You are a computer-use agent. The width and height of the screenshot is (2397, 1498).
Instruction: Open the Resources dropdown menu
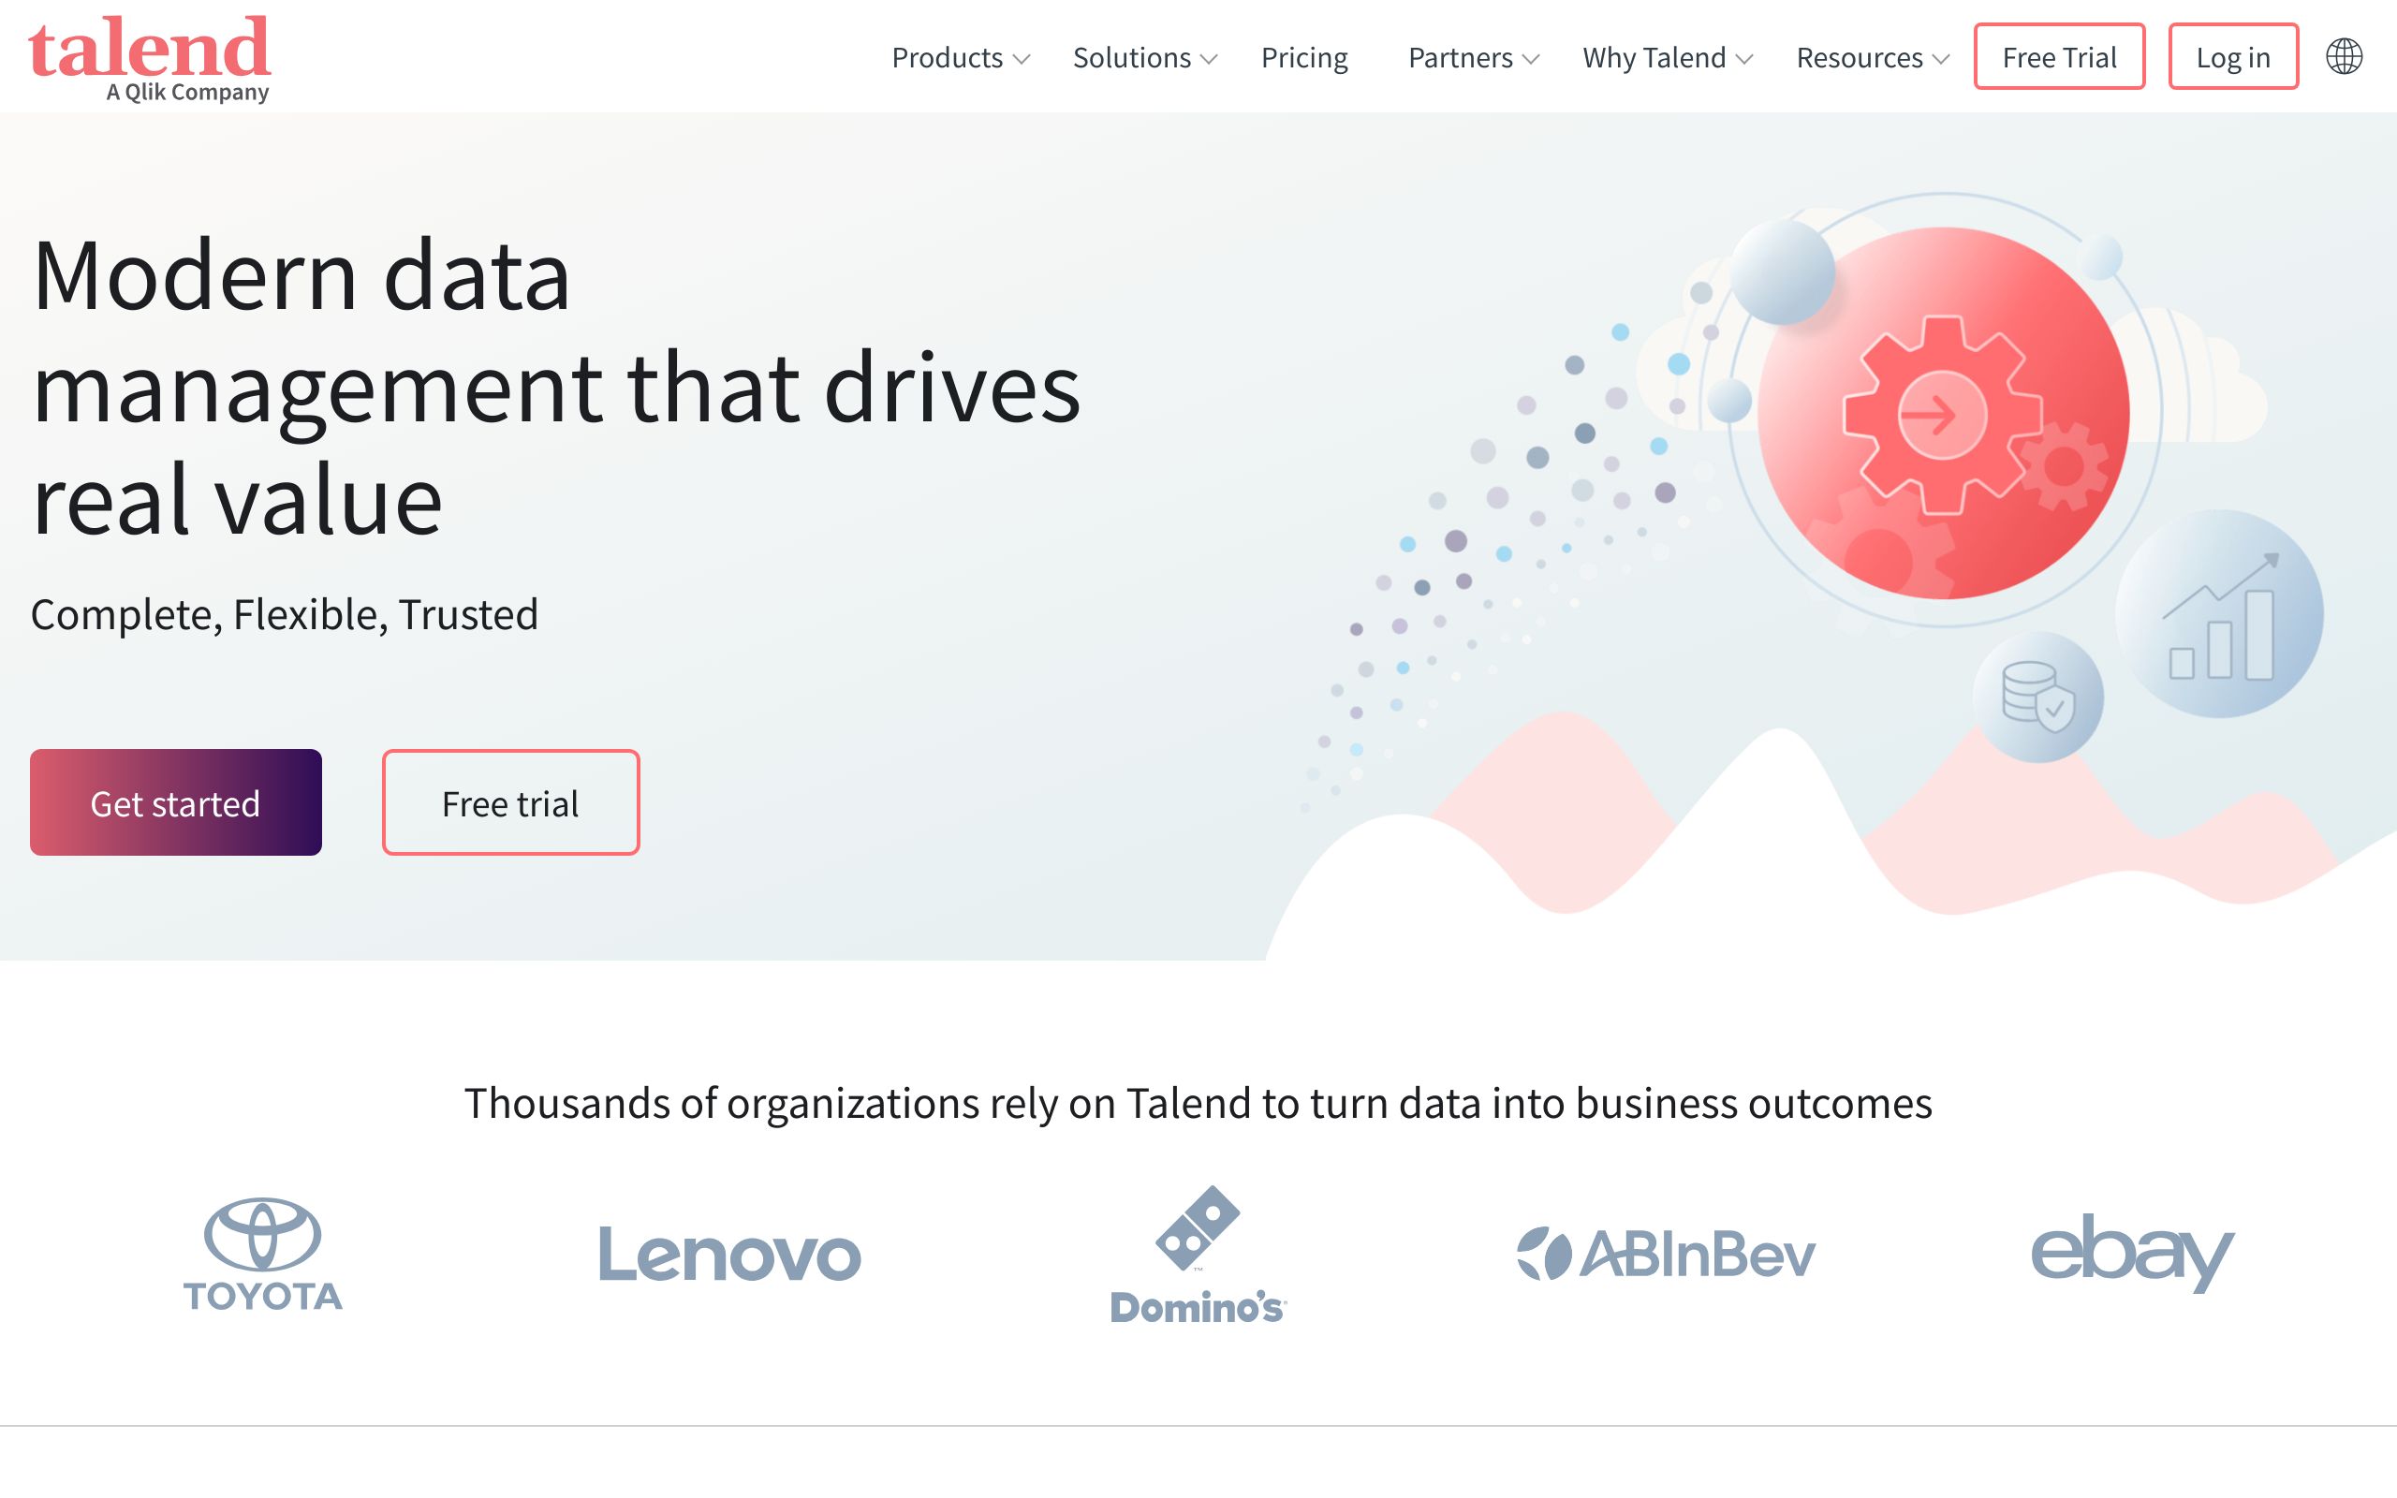click(x=1872, y=57)
